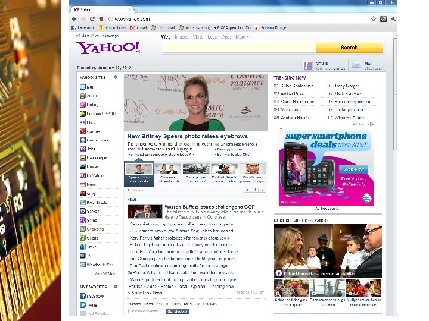Image resolution: width=429 pixels, height=321 pixels.
Task: Open browser home page icon
Action: (x=101, y=19)
